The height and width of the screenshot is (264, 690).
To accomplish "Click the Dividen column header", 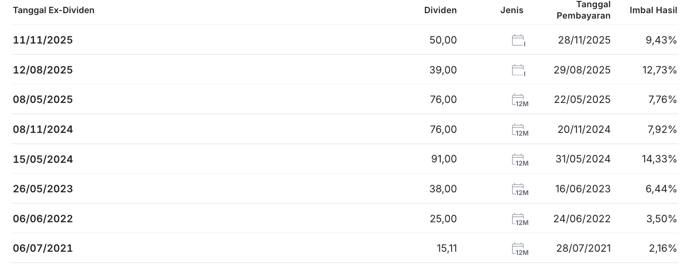I will point(440,10).
